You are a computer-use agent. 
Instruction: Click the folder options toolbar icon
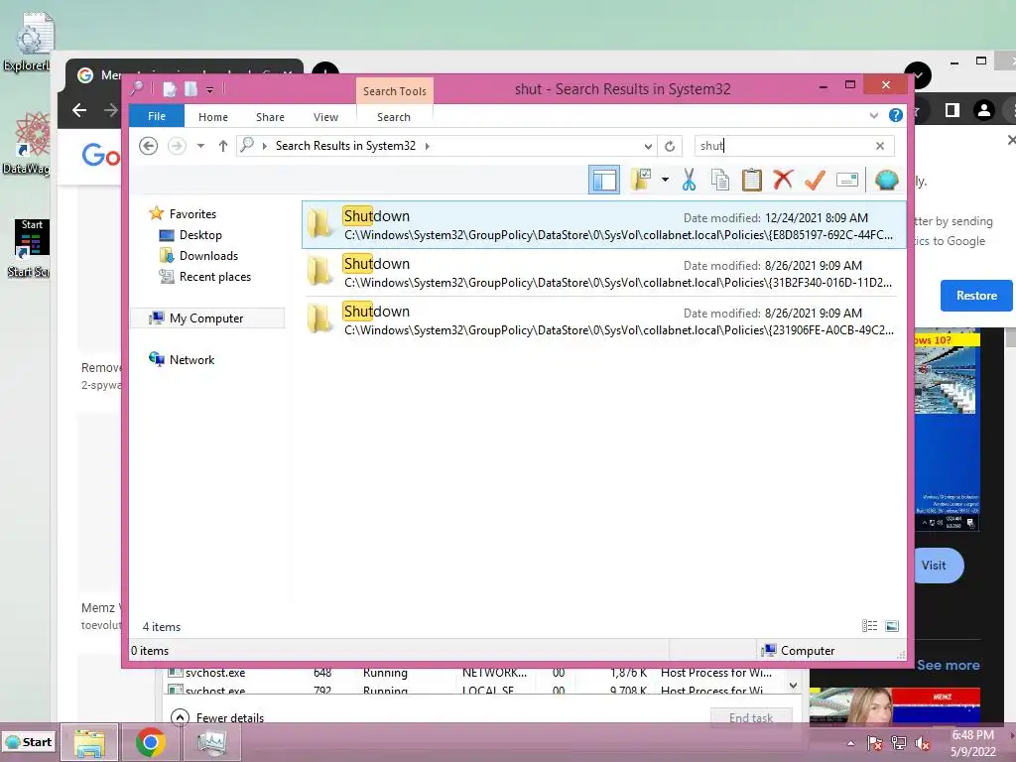(642, 180)
